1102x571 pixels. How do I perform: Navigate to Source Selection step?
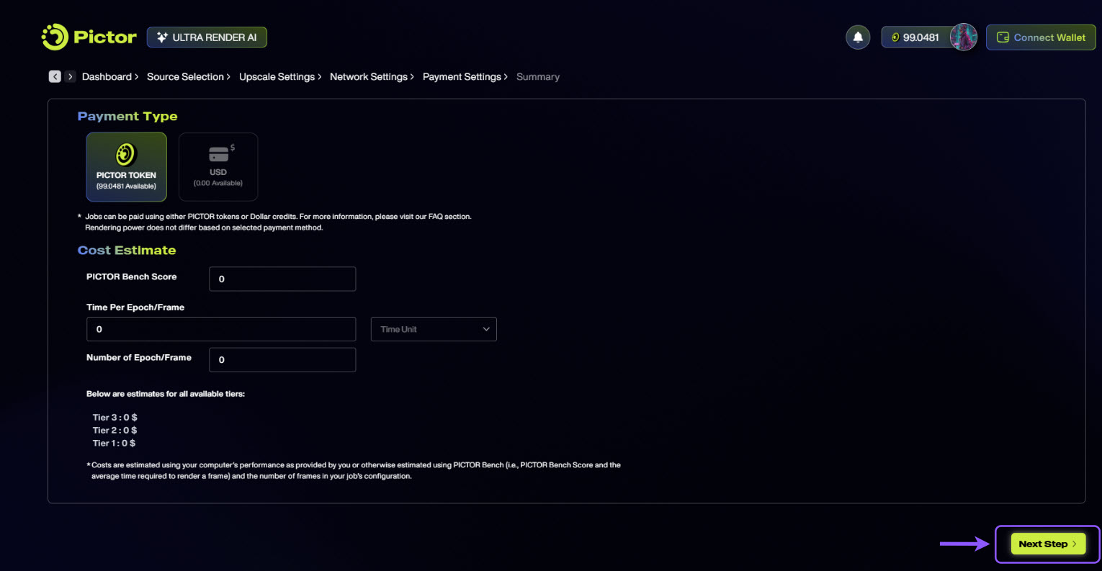[185, 76]
